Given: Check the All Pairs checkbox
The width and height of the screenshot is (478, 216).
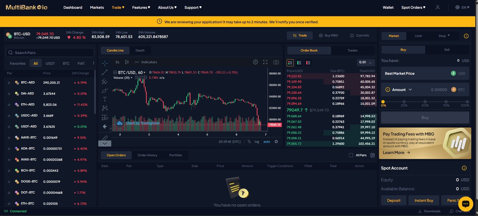Looking at the screenshot, I should tap(351, 155).
